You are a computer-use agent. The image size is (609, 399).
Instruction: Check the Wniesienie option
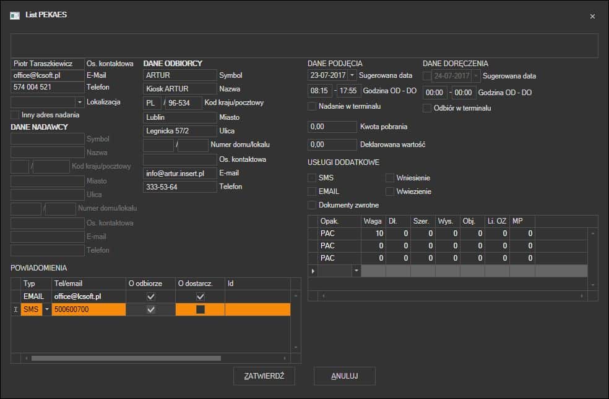tap(389, 178)
